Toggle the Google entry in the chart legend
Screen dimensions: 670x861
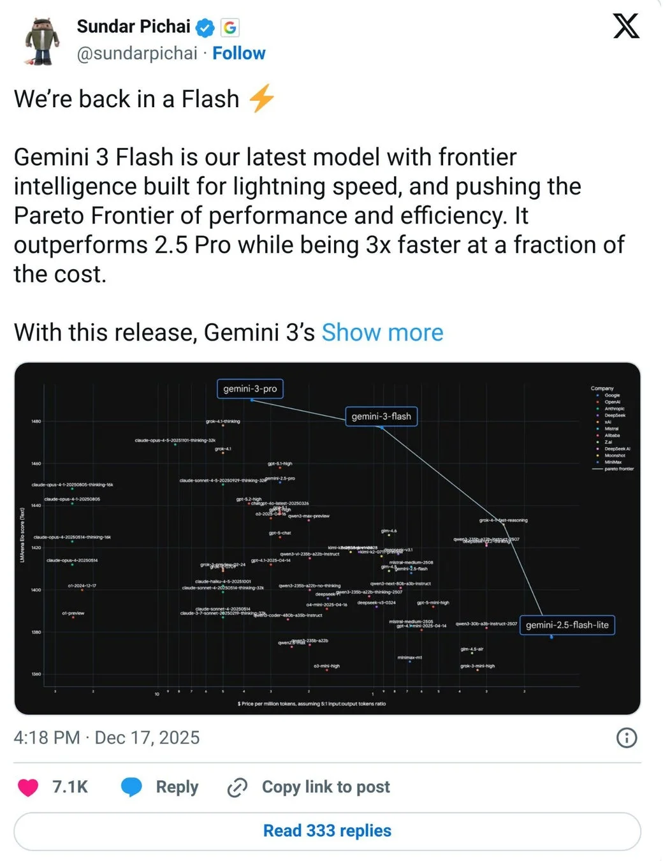tap(611, 395)
